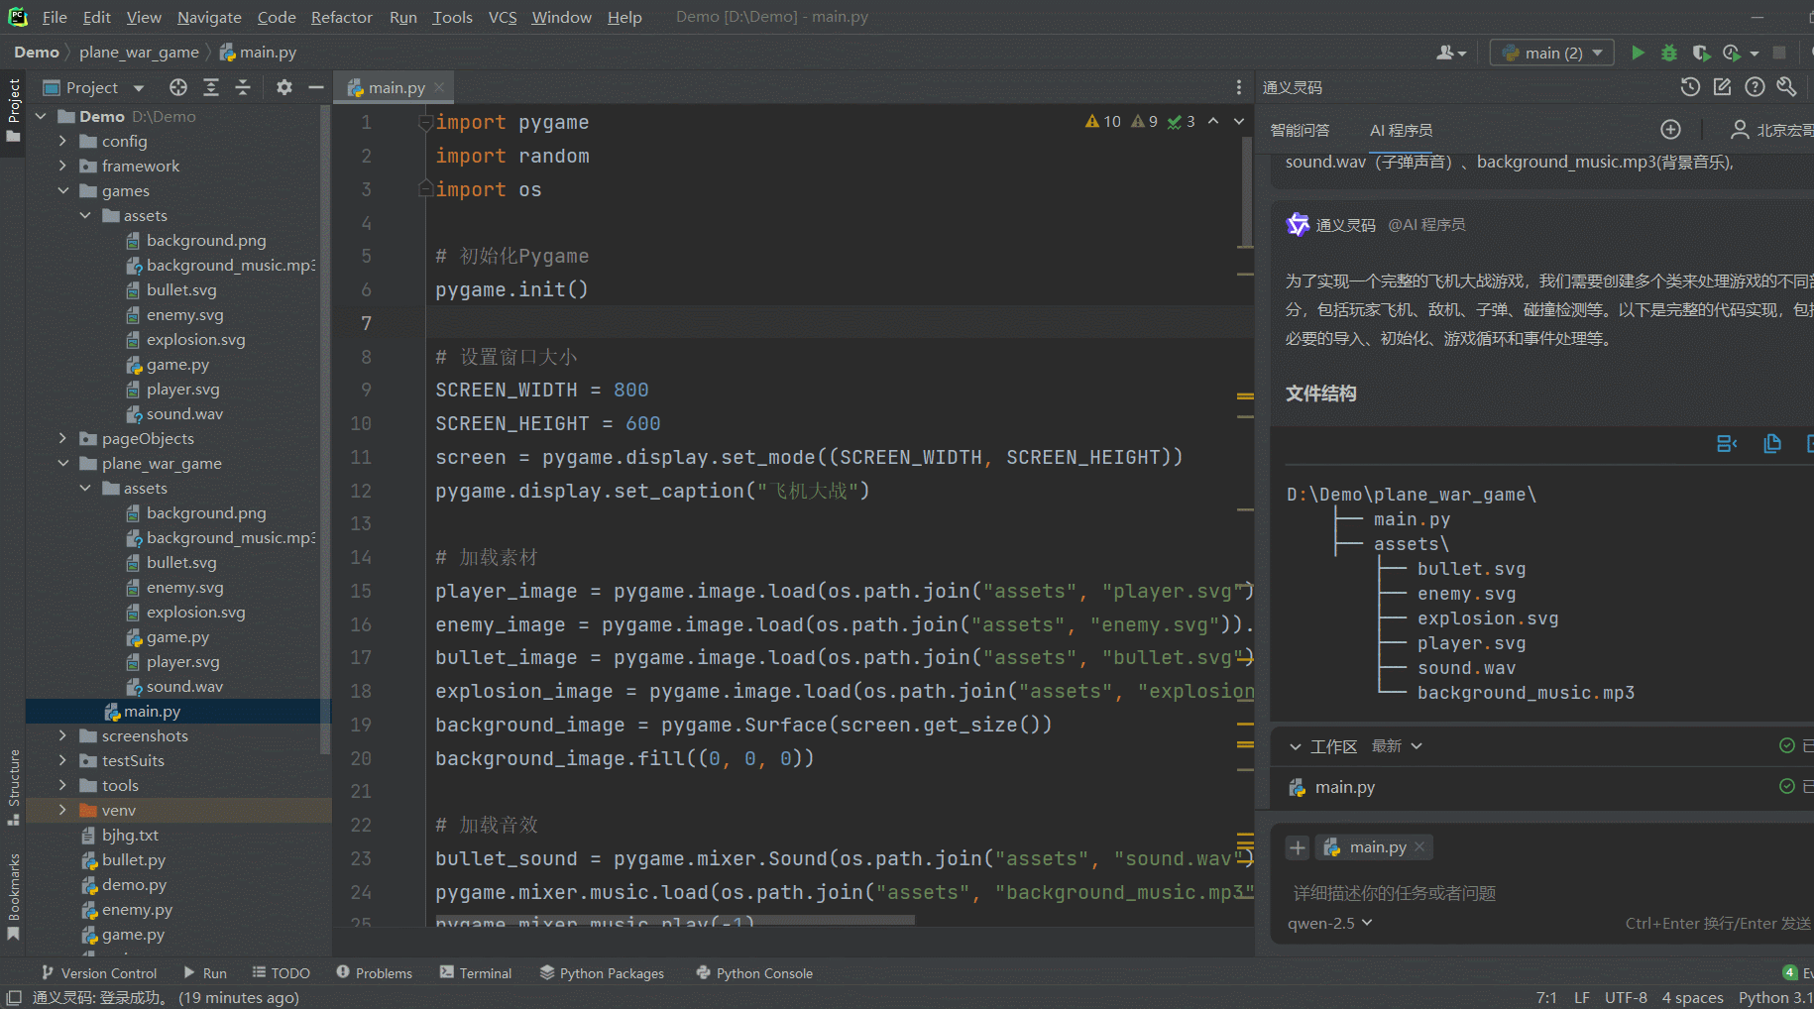
Task: Expand the screenshots folder in the project tree
Action: pyautogui.click(x=63, y=735)
